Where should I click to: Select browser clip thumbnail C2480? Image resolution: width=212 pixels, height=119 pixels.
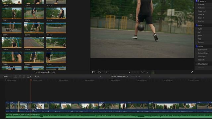click(x=56, y=43)
